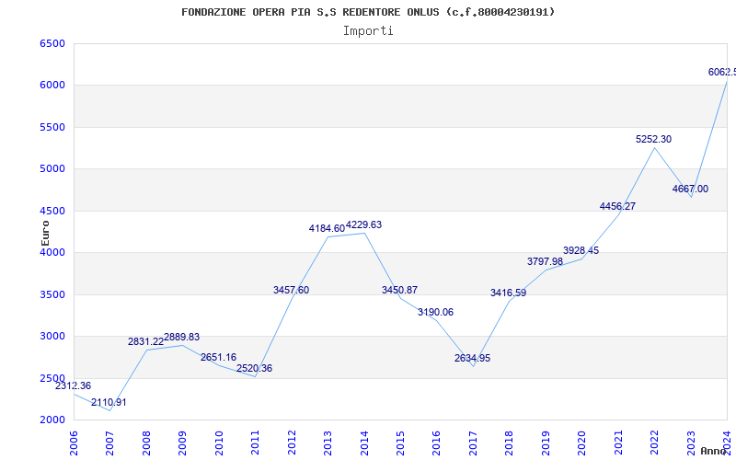This screenshot has width=736, height=460.
Task: Click the x-axis year 2017
Action: tap(473, 443)
